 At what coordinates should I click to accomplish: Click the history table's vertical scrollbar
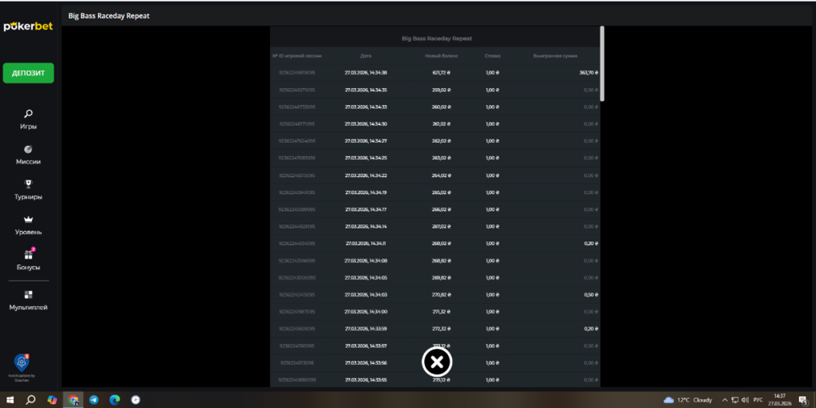click(602, 64)
